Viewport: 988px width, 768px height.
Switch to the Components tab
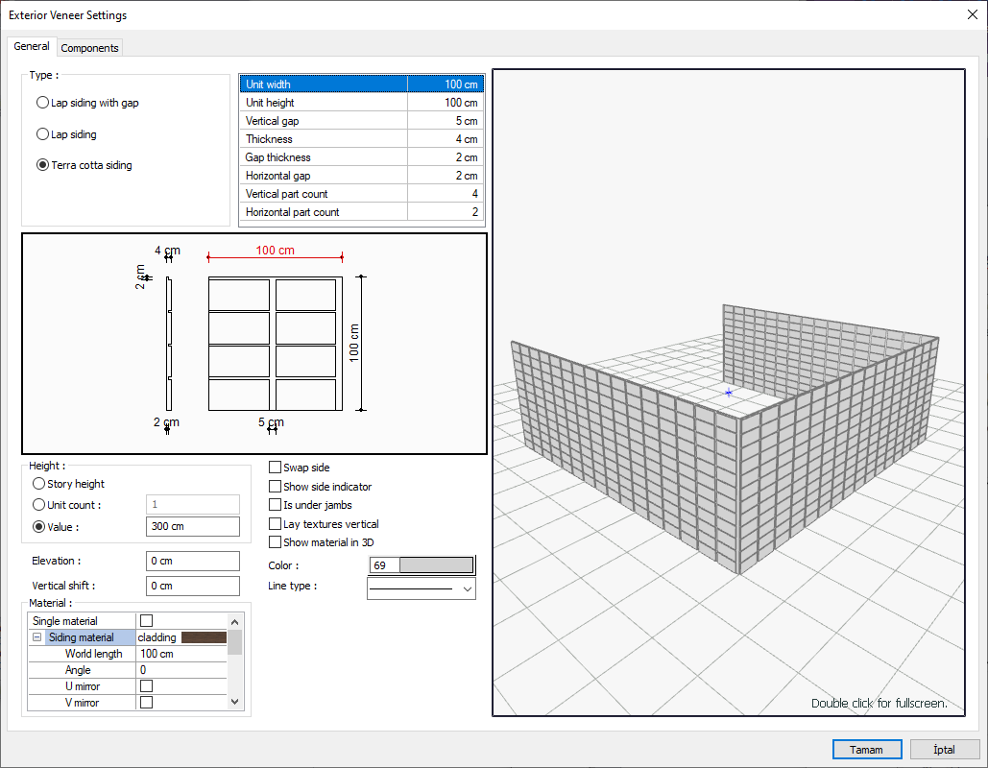click(x=89, y=48)
